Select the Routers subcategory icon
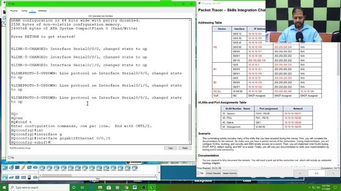 tap(5, 177)
